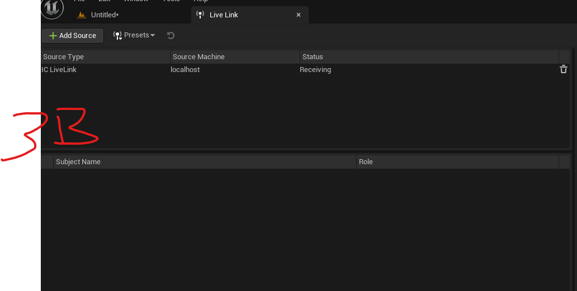Click the Add Source button
Image resolution: width=577 pixels, height=291 pixels.
[73, 36]
